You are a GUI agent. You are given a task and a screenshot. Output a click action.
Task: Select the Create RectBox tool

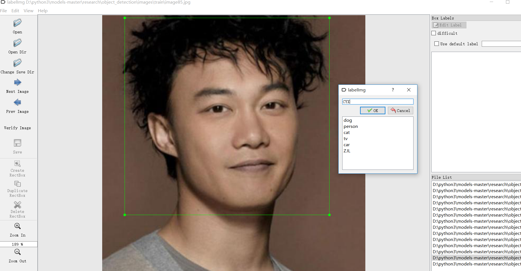pos(17,163)
